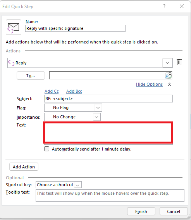Enable automatically send after 1 minute delay

[46, 149]
